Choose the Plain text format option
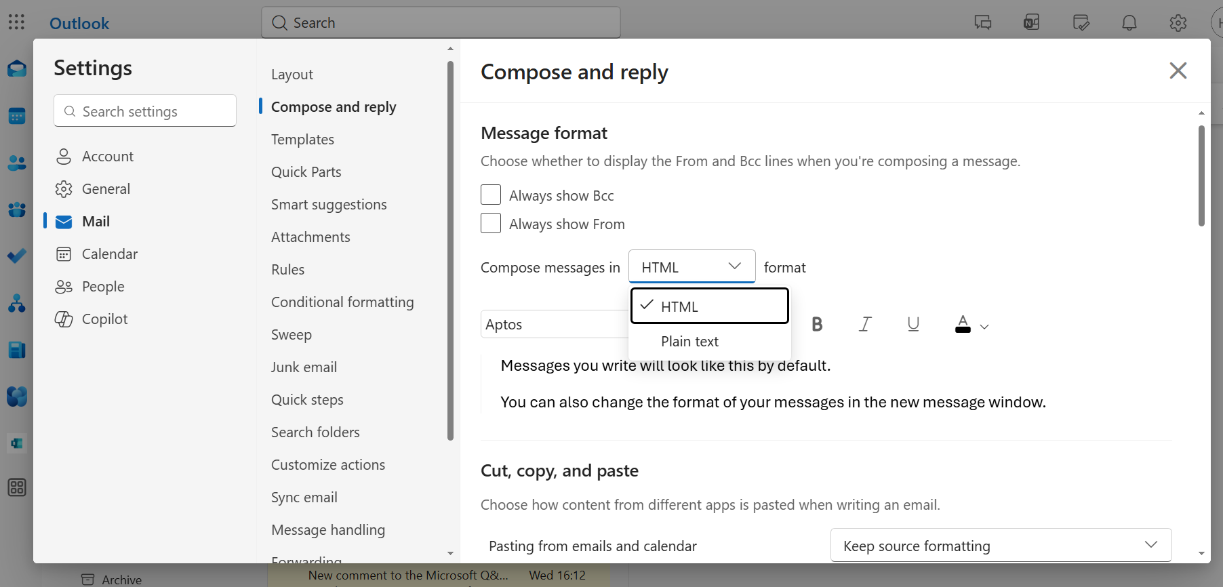This screenshot has height=587, width=1223. click(710, 342)
